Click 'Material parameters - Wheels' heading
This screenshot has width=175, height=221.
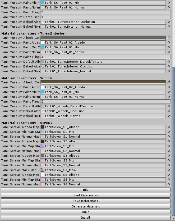coord(27,78)
